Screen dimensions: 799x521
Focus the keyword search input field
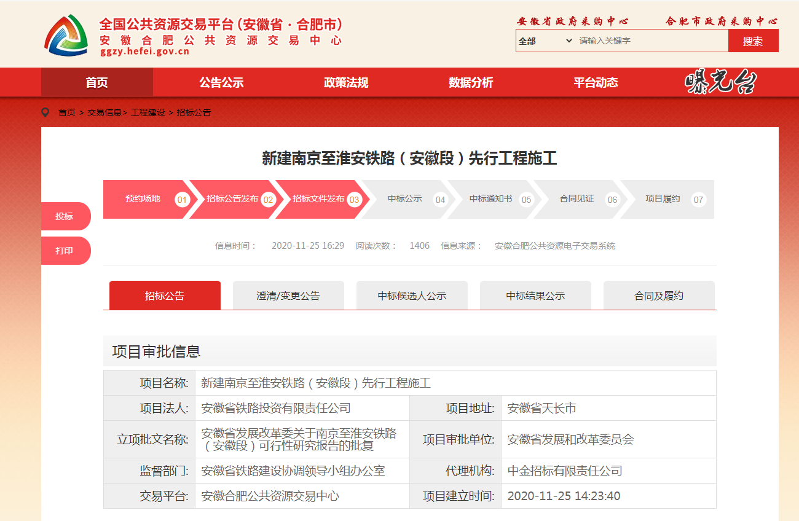tap(650, 41)
